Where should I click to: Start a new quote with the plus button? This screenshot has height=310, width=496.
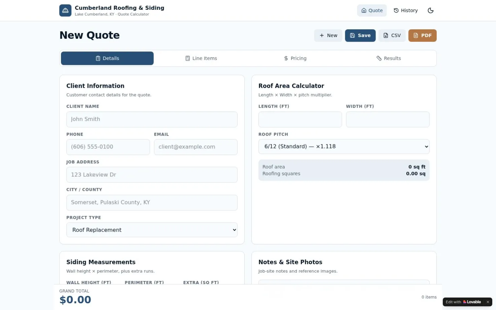[x=328, y=35]
